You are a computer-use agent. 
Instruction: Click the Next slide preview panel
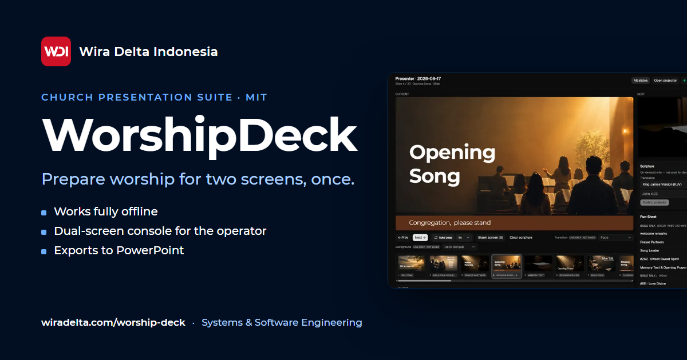(x=662, y=126)
